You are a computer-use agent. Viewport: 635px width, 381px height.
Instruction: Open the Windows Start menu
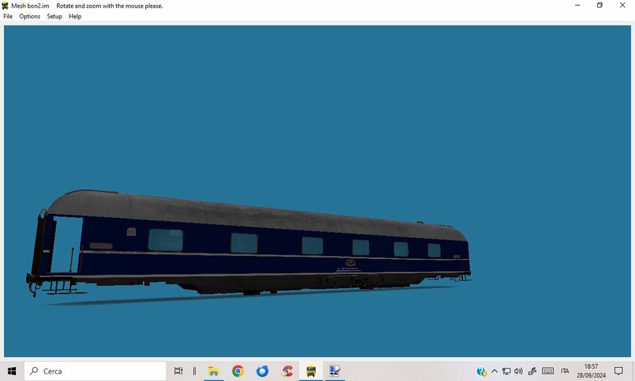pyautogui.click(x=11, y=371)
